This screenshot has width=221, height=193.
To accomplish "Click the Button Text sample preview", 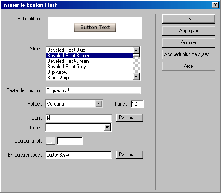I will [x=95, y=28].
